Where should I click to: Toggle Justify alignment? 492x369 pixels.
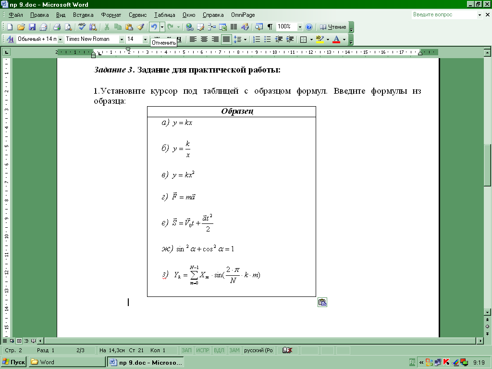226,39
